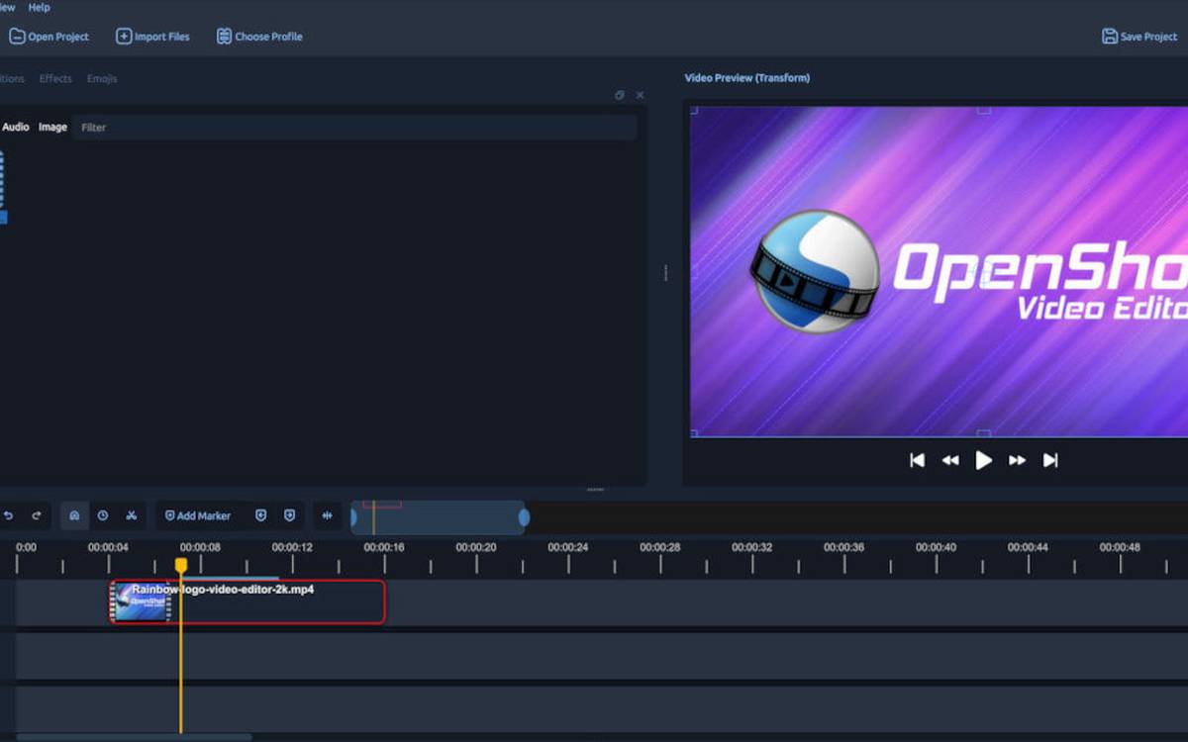
Task: Jump to the start of the preview
Action: click(x=918, y=460)
